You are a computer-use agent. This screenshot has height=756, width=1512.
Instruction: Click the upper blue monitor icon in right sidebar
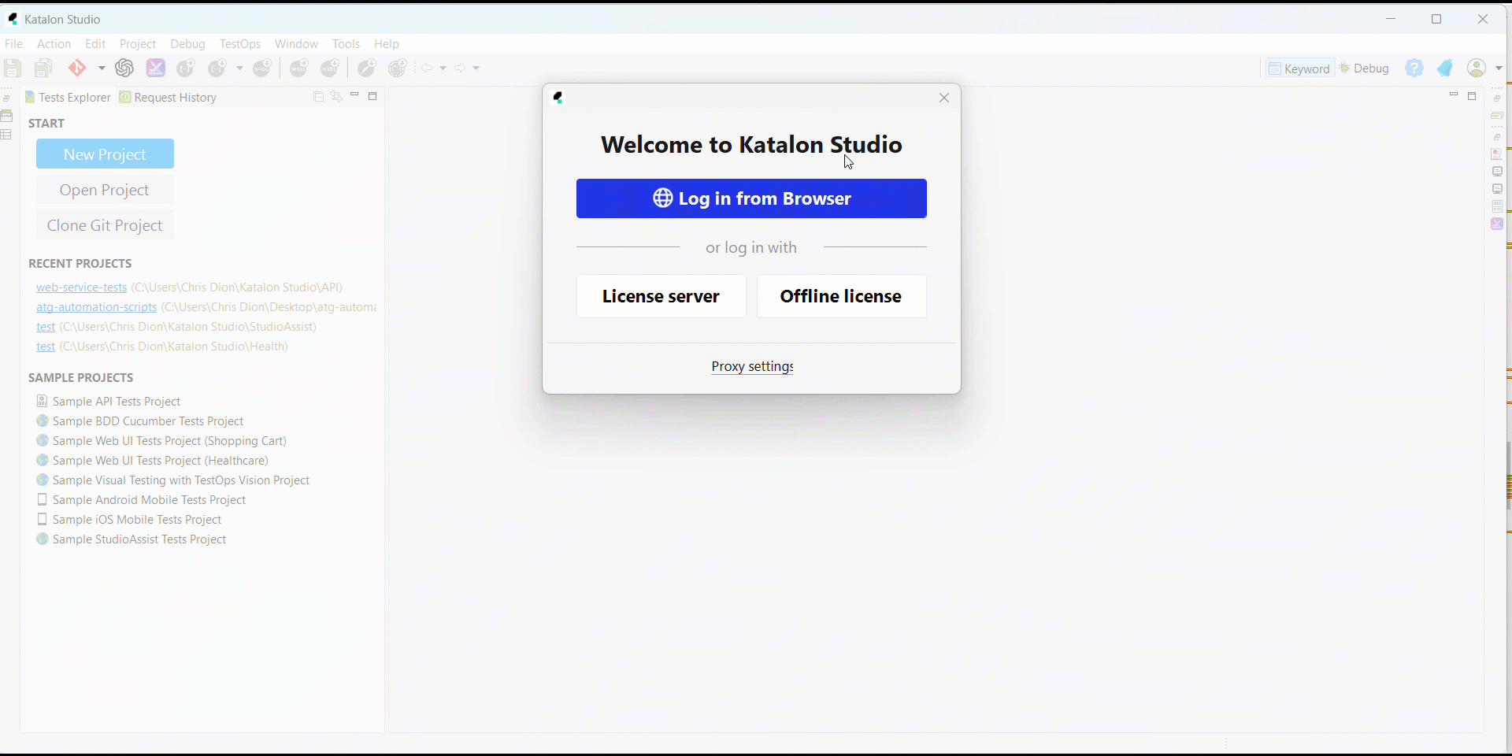click(x=1497, y=171)
